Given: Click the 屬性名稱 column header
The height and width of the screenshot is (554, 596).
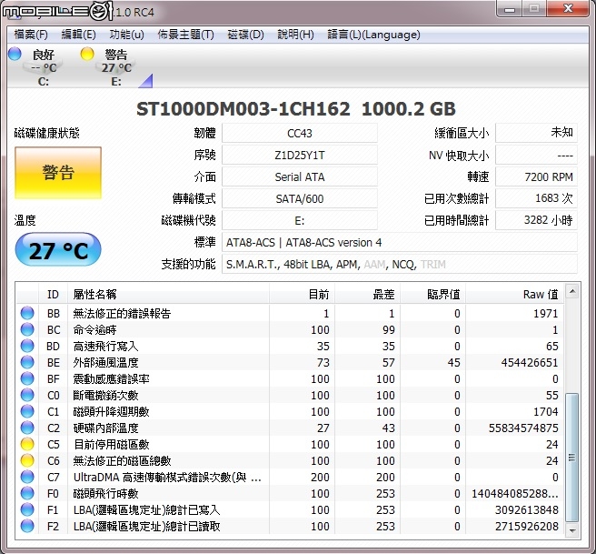Looking at the screenshot, I should tap(168, 294).
